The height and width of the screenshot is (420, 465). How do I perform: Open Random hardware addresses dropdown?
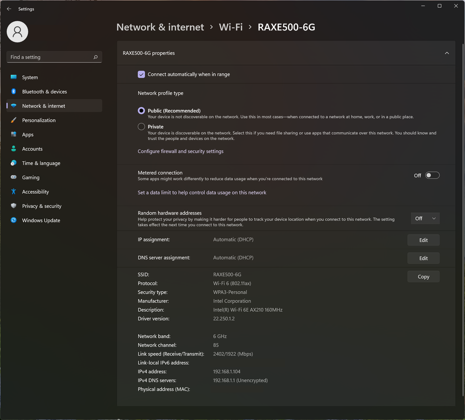pyautogui.click(x=425, y=218)
